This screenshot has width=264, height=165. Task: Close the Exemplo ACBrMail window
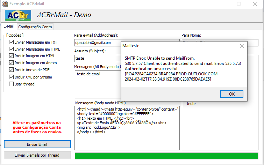[255, 4]
